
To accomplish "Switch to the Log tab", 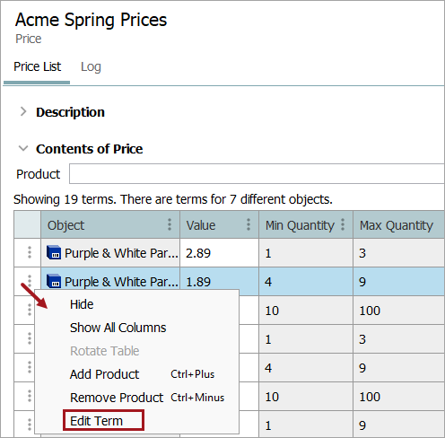I will 91,66.
